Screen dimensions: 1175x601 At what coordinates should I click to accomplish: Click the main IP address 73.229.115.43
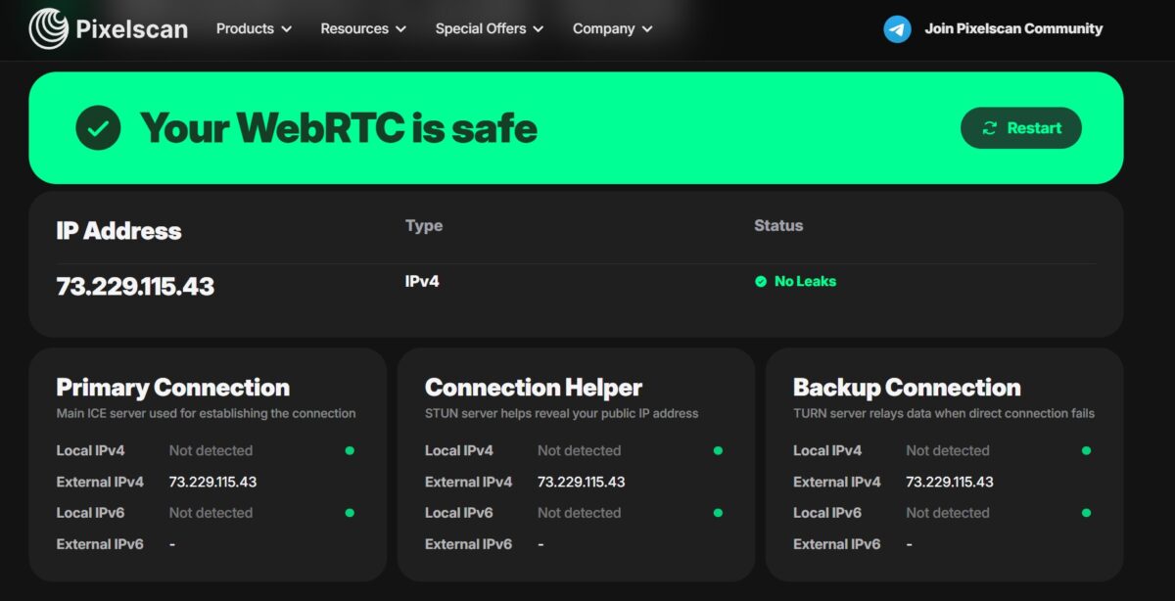tap(135, 286)
